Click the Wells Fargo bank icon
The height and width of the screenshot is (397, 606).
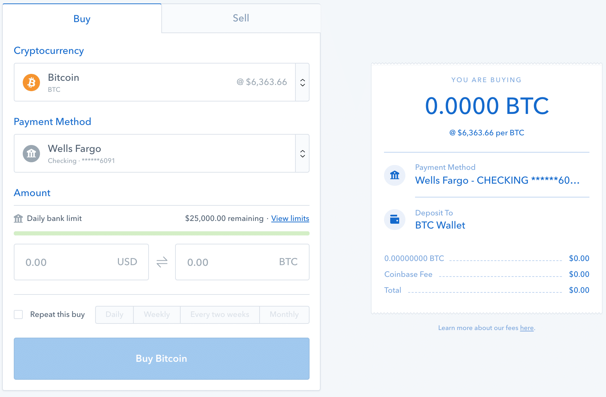31,153
